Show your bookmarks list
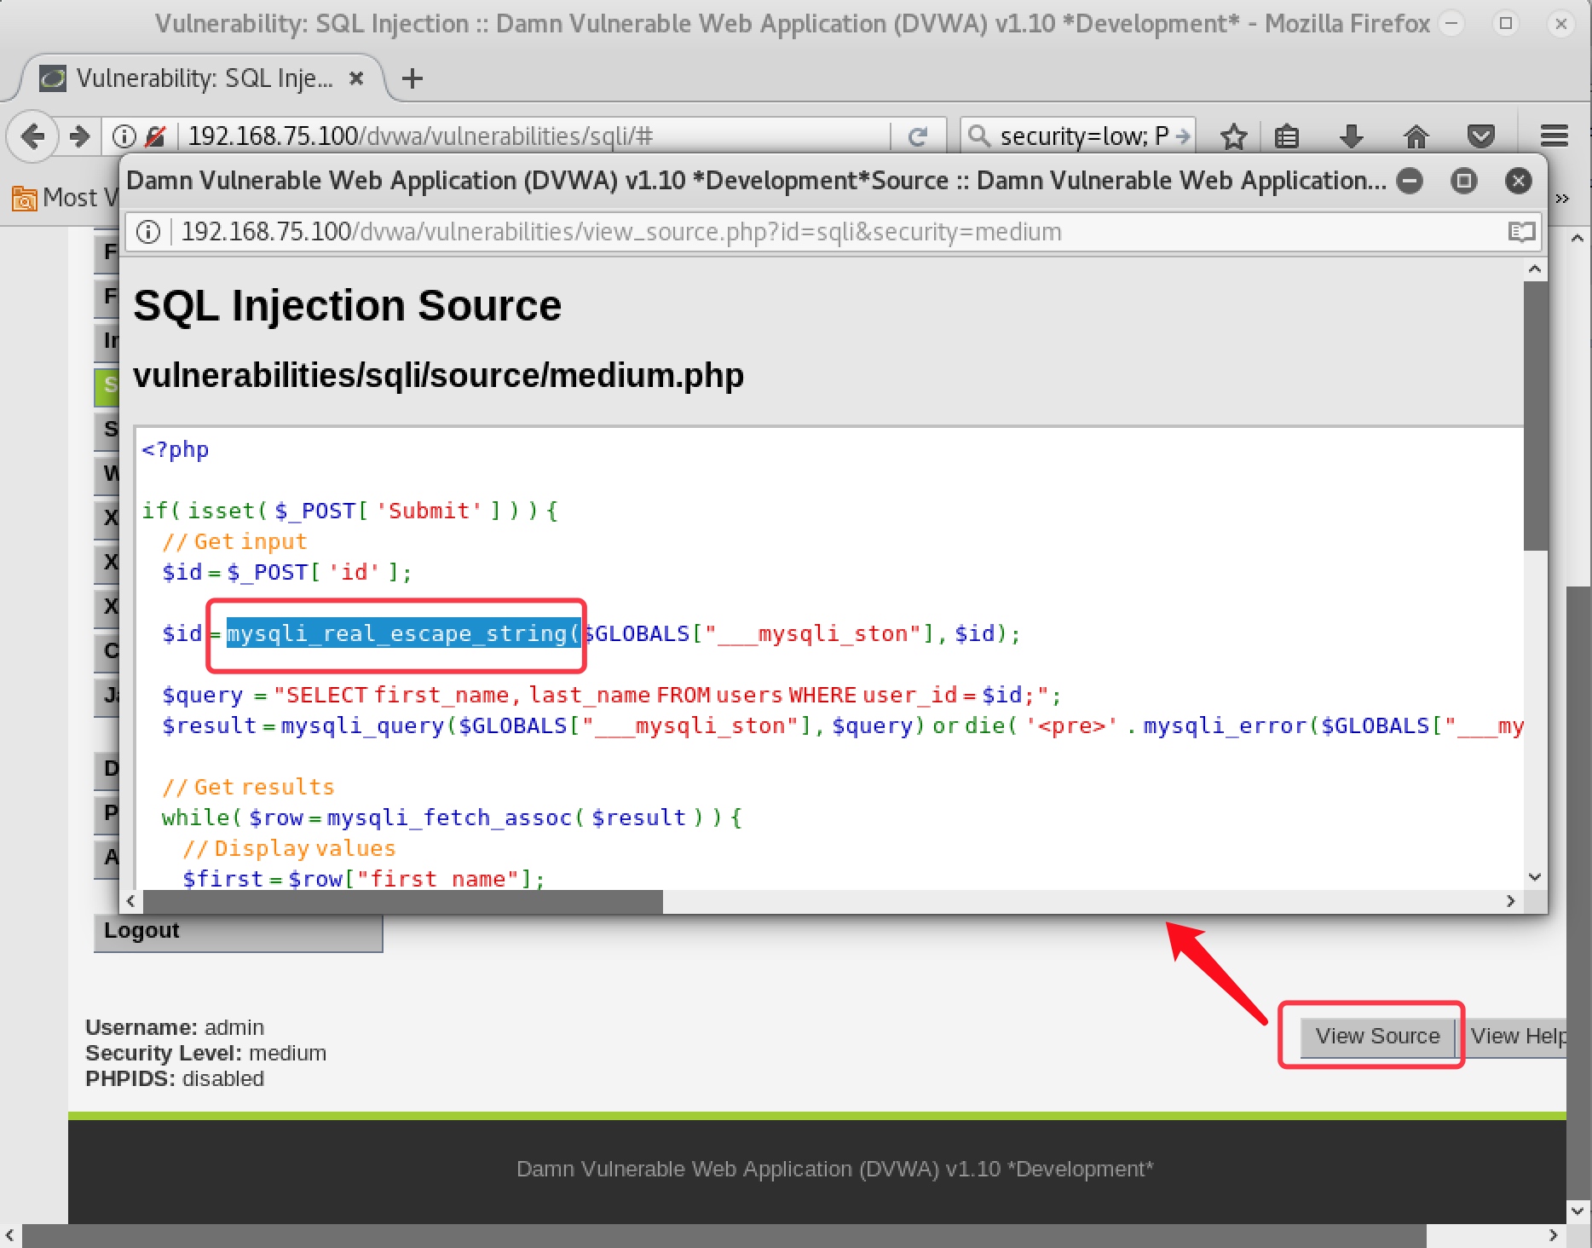The image size is (1592, 1248). pyautogui.click(x=1287, y=136)
